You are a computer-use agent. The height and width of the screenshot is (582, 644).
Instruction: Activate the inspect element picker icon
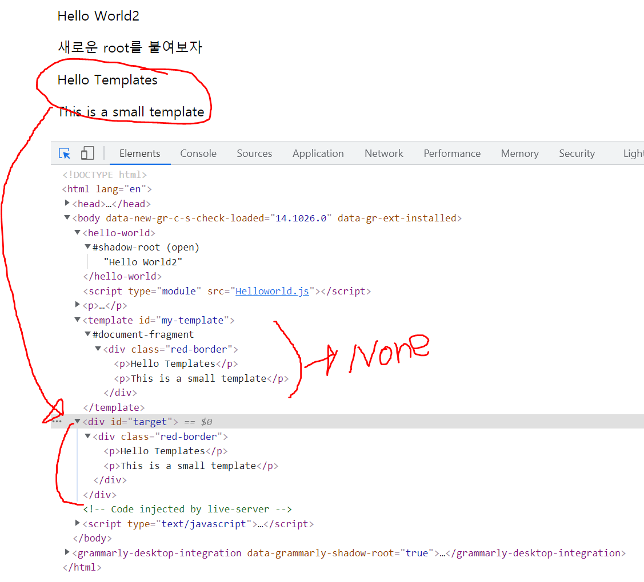[x=65, y=153]
